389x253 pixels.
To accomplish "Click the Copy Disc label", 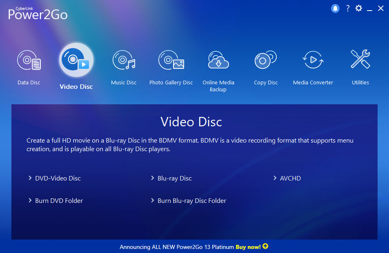I will point(266,83).
